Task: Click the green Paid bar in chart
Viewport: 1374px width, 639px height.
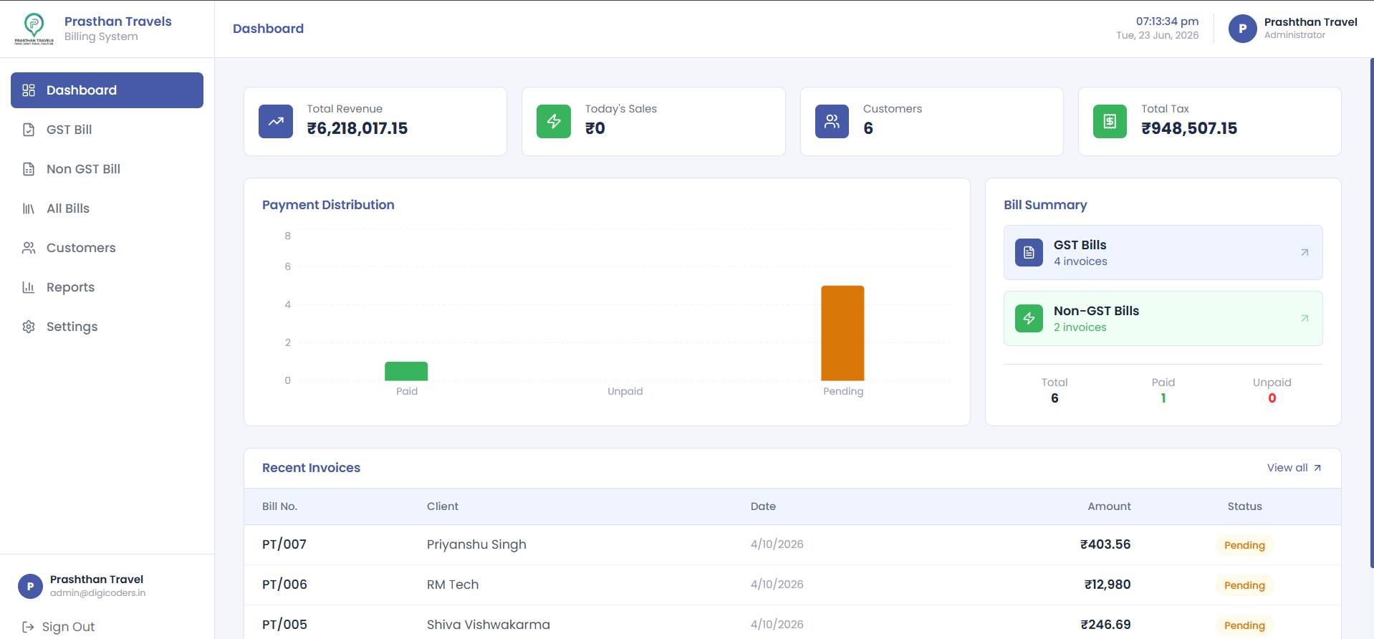Action: [x=406, y=371]
